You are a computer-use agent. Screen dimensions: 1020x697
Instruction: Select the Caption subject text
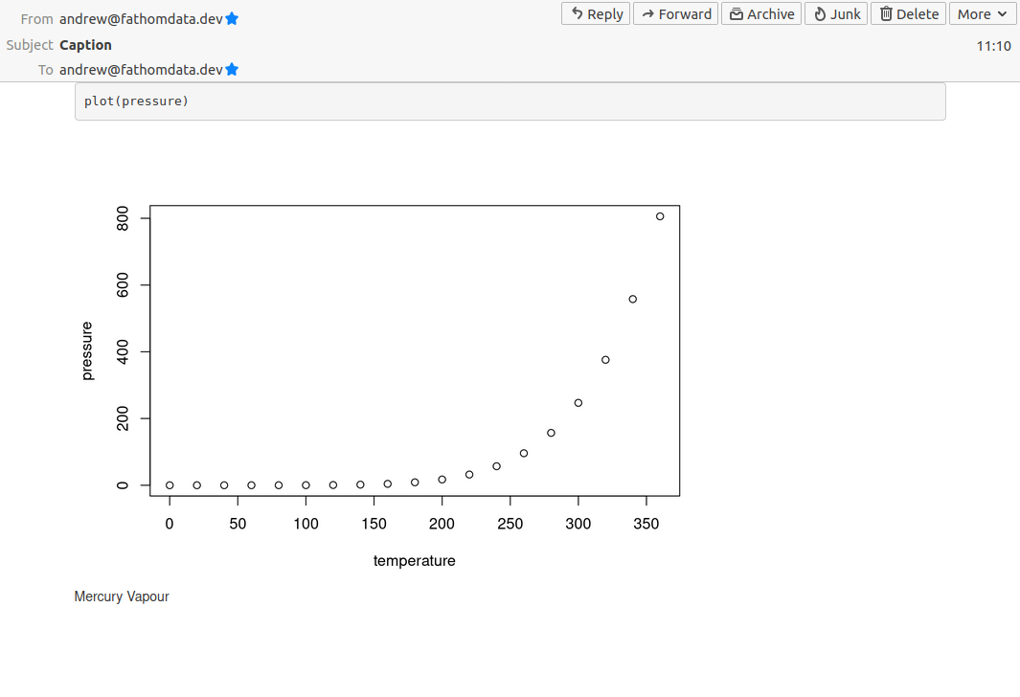(x=85, y=45)
